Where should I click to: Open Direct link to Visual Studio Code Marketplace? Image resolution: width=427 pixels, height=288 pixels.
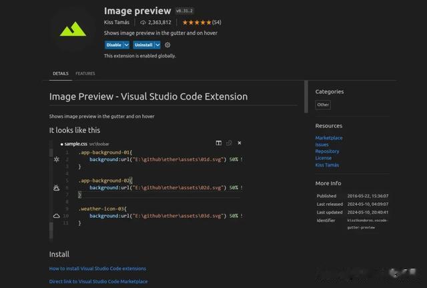pos(98,281)
